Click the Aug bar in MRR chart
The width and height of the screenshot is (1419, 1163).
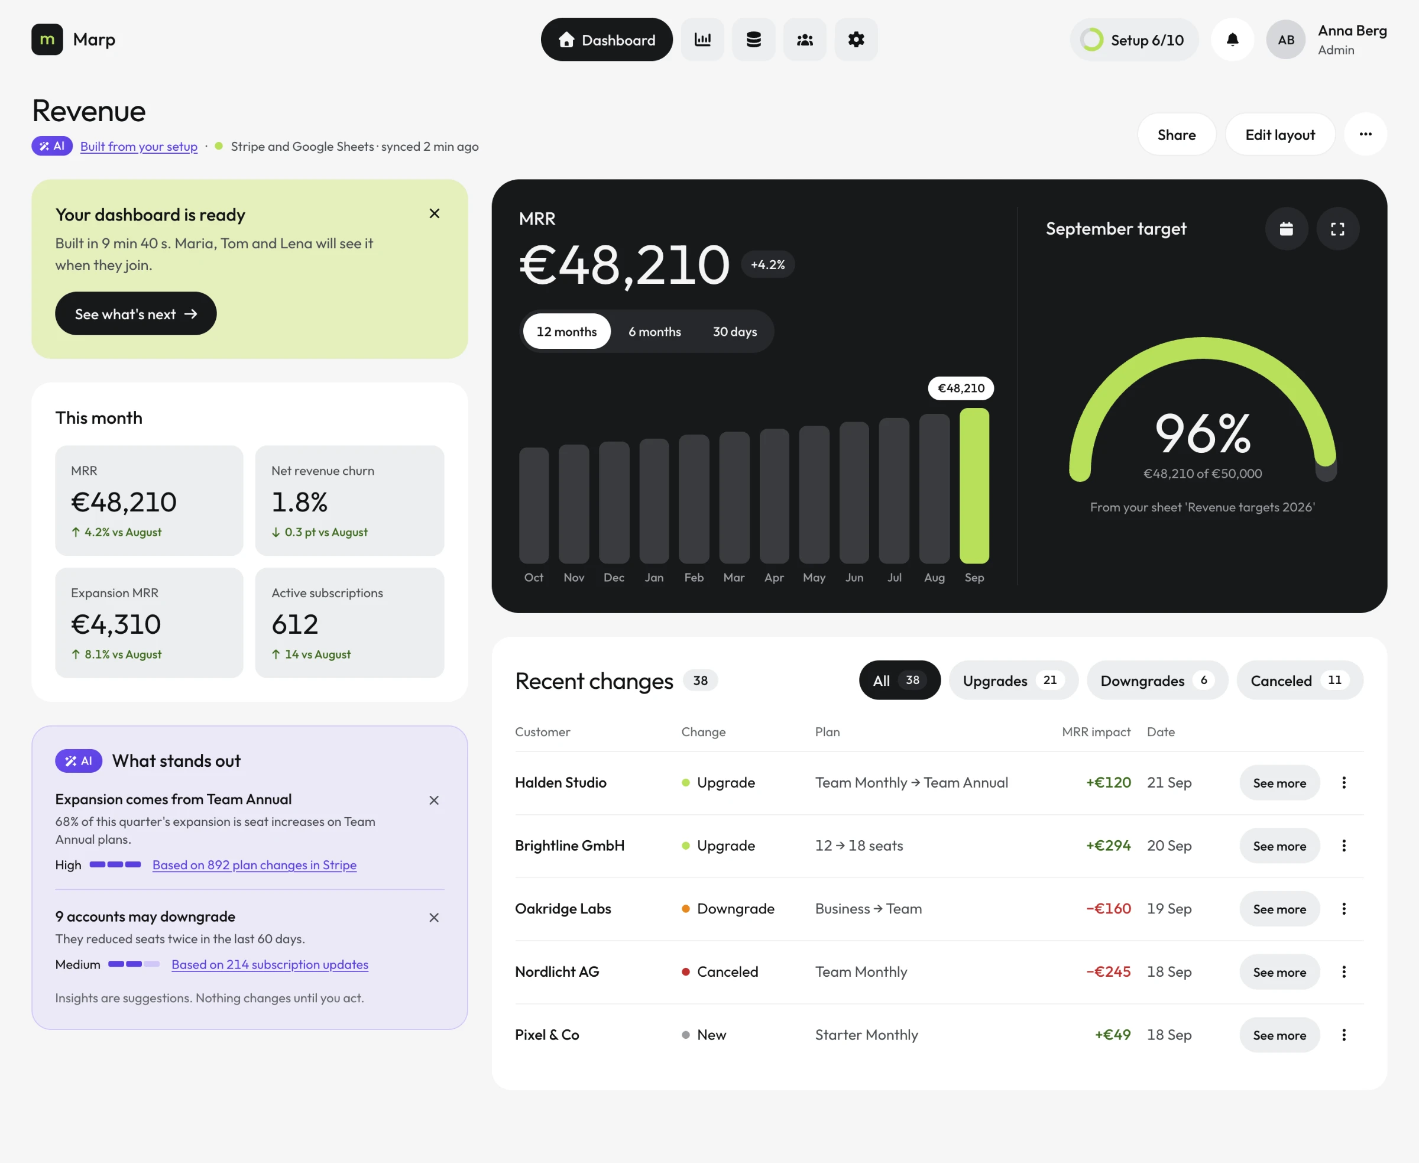click(934, 488)
